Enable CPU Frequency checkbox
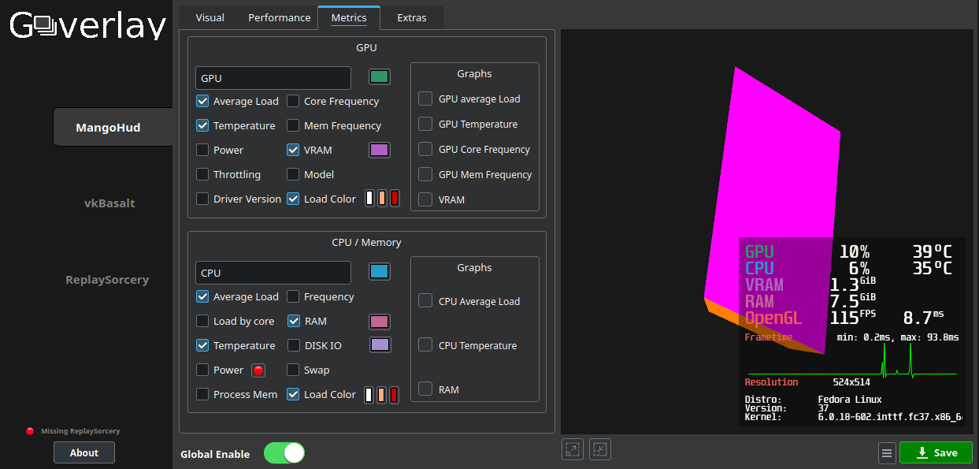The image size is (979, 469). pyautogui.click(x=293, y=296)
